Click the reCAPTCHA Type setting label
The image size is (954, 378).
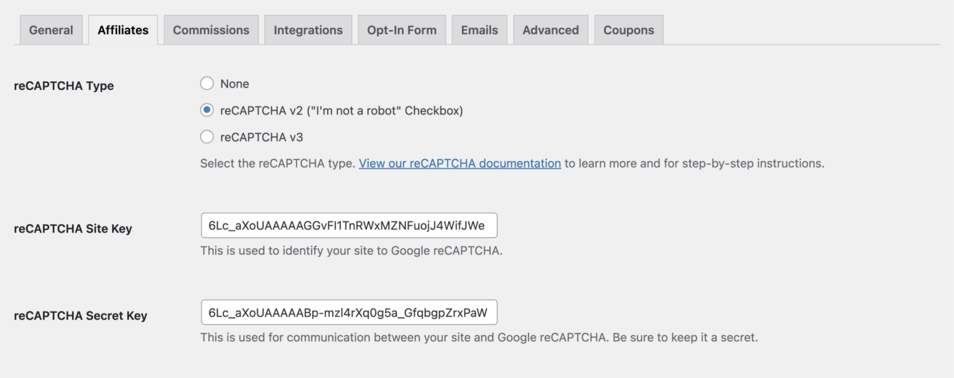coord(63,86)
